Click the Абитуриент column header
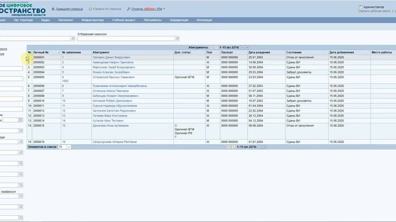396x222 pixels. point(101,52)
